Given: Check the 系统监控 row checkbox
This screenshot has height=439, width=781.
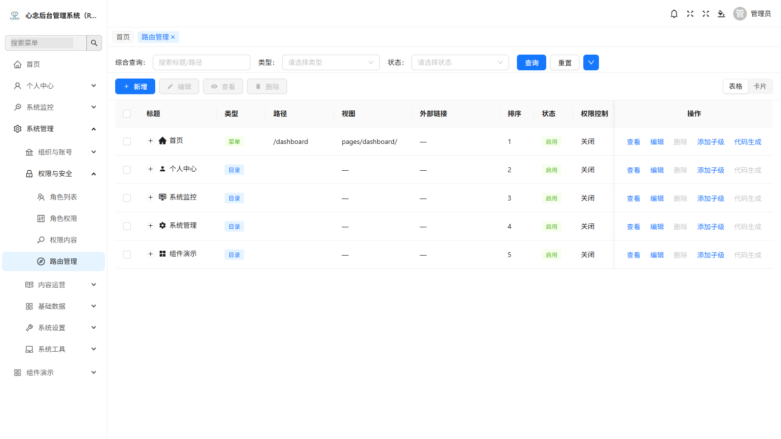Looking at the screenshot, I should pos(127,198).
